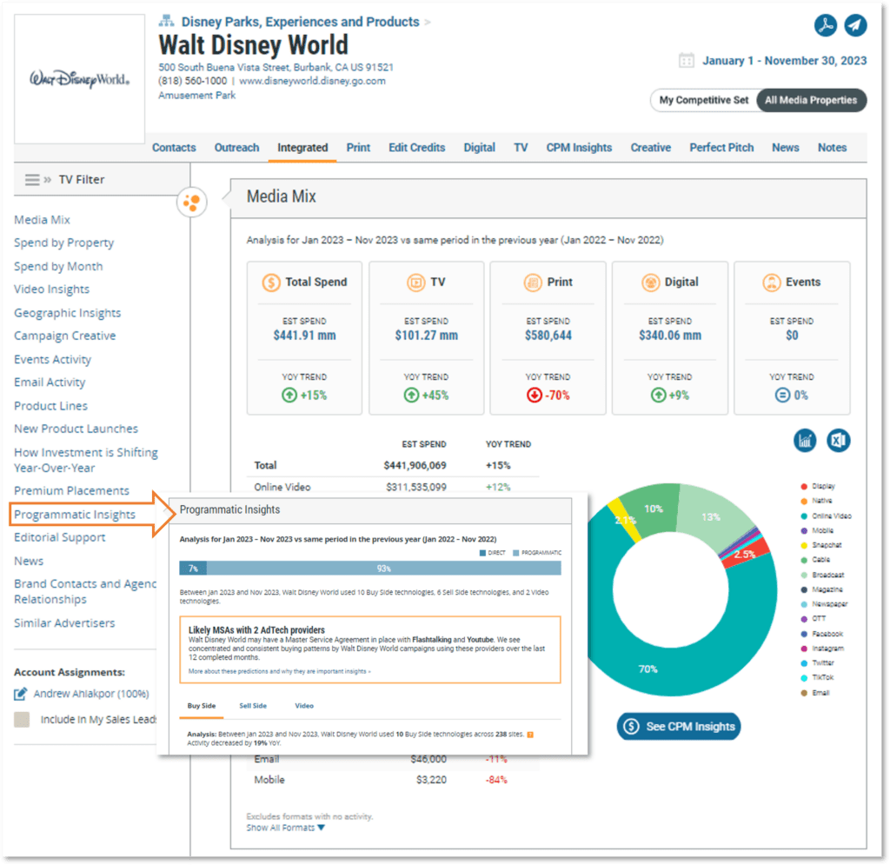Open Events Activity in sidebar
Viewport: 890px width, 865px height.
click(x=52, y=359)
